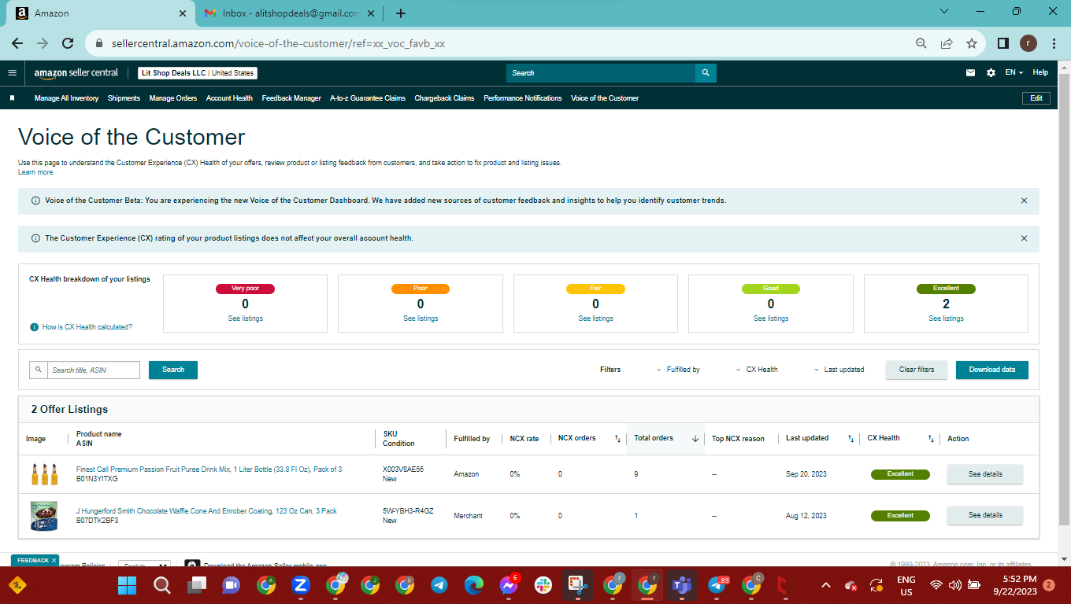Open Microsoft Teams from taskbar
The image size is (1071, 604).
coord(681,585)
